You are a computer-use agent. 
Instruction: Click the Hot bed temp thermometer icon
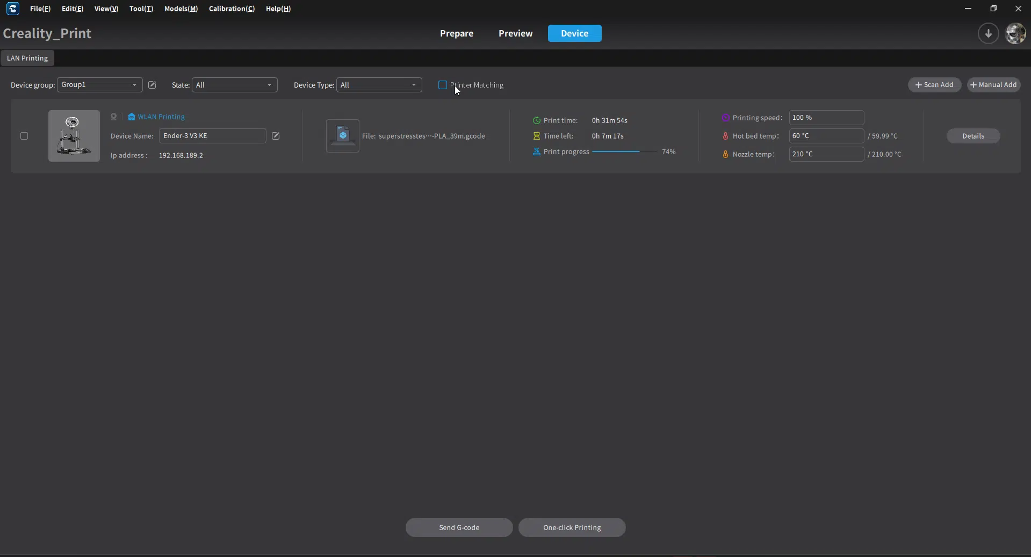click(x=725, y=136)
